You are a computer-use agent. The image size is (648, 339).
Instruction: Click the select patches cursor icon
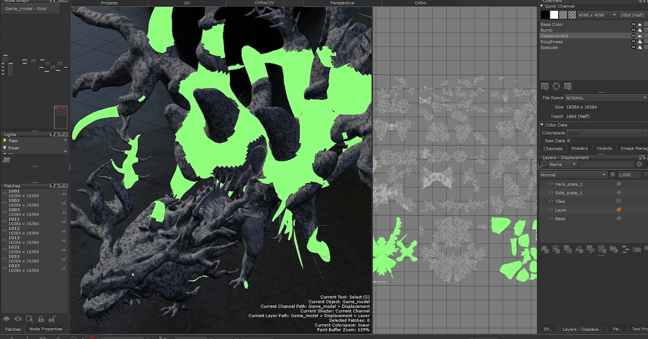click(29, 319)
